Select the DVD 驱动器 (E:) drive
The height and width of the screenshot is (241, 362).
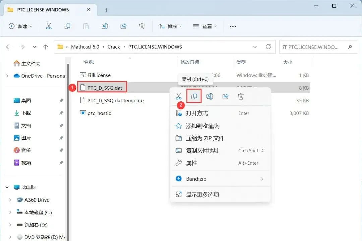coord(41,237)
